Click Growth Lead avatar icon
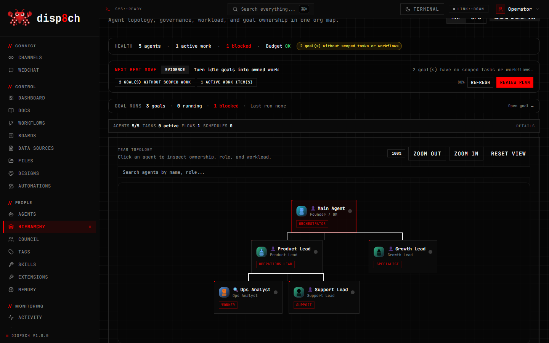The width and height of the screenshot is (549, 343). pos(379,252)
